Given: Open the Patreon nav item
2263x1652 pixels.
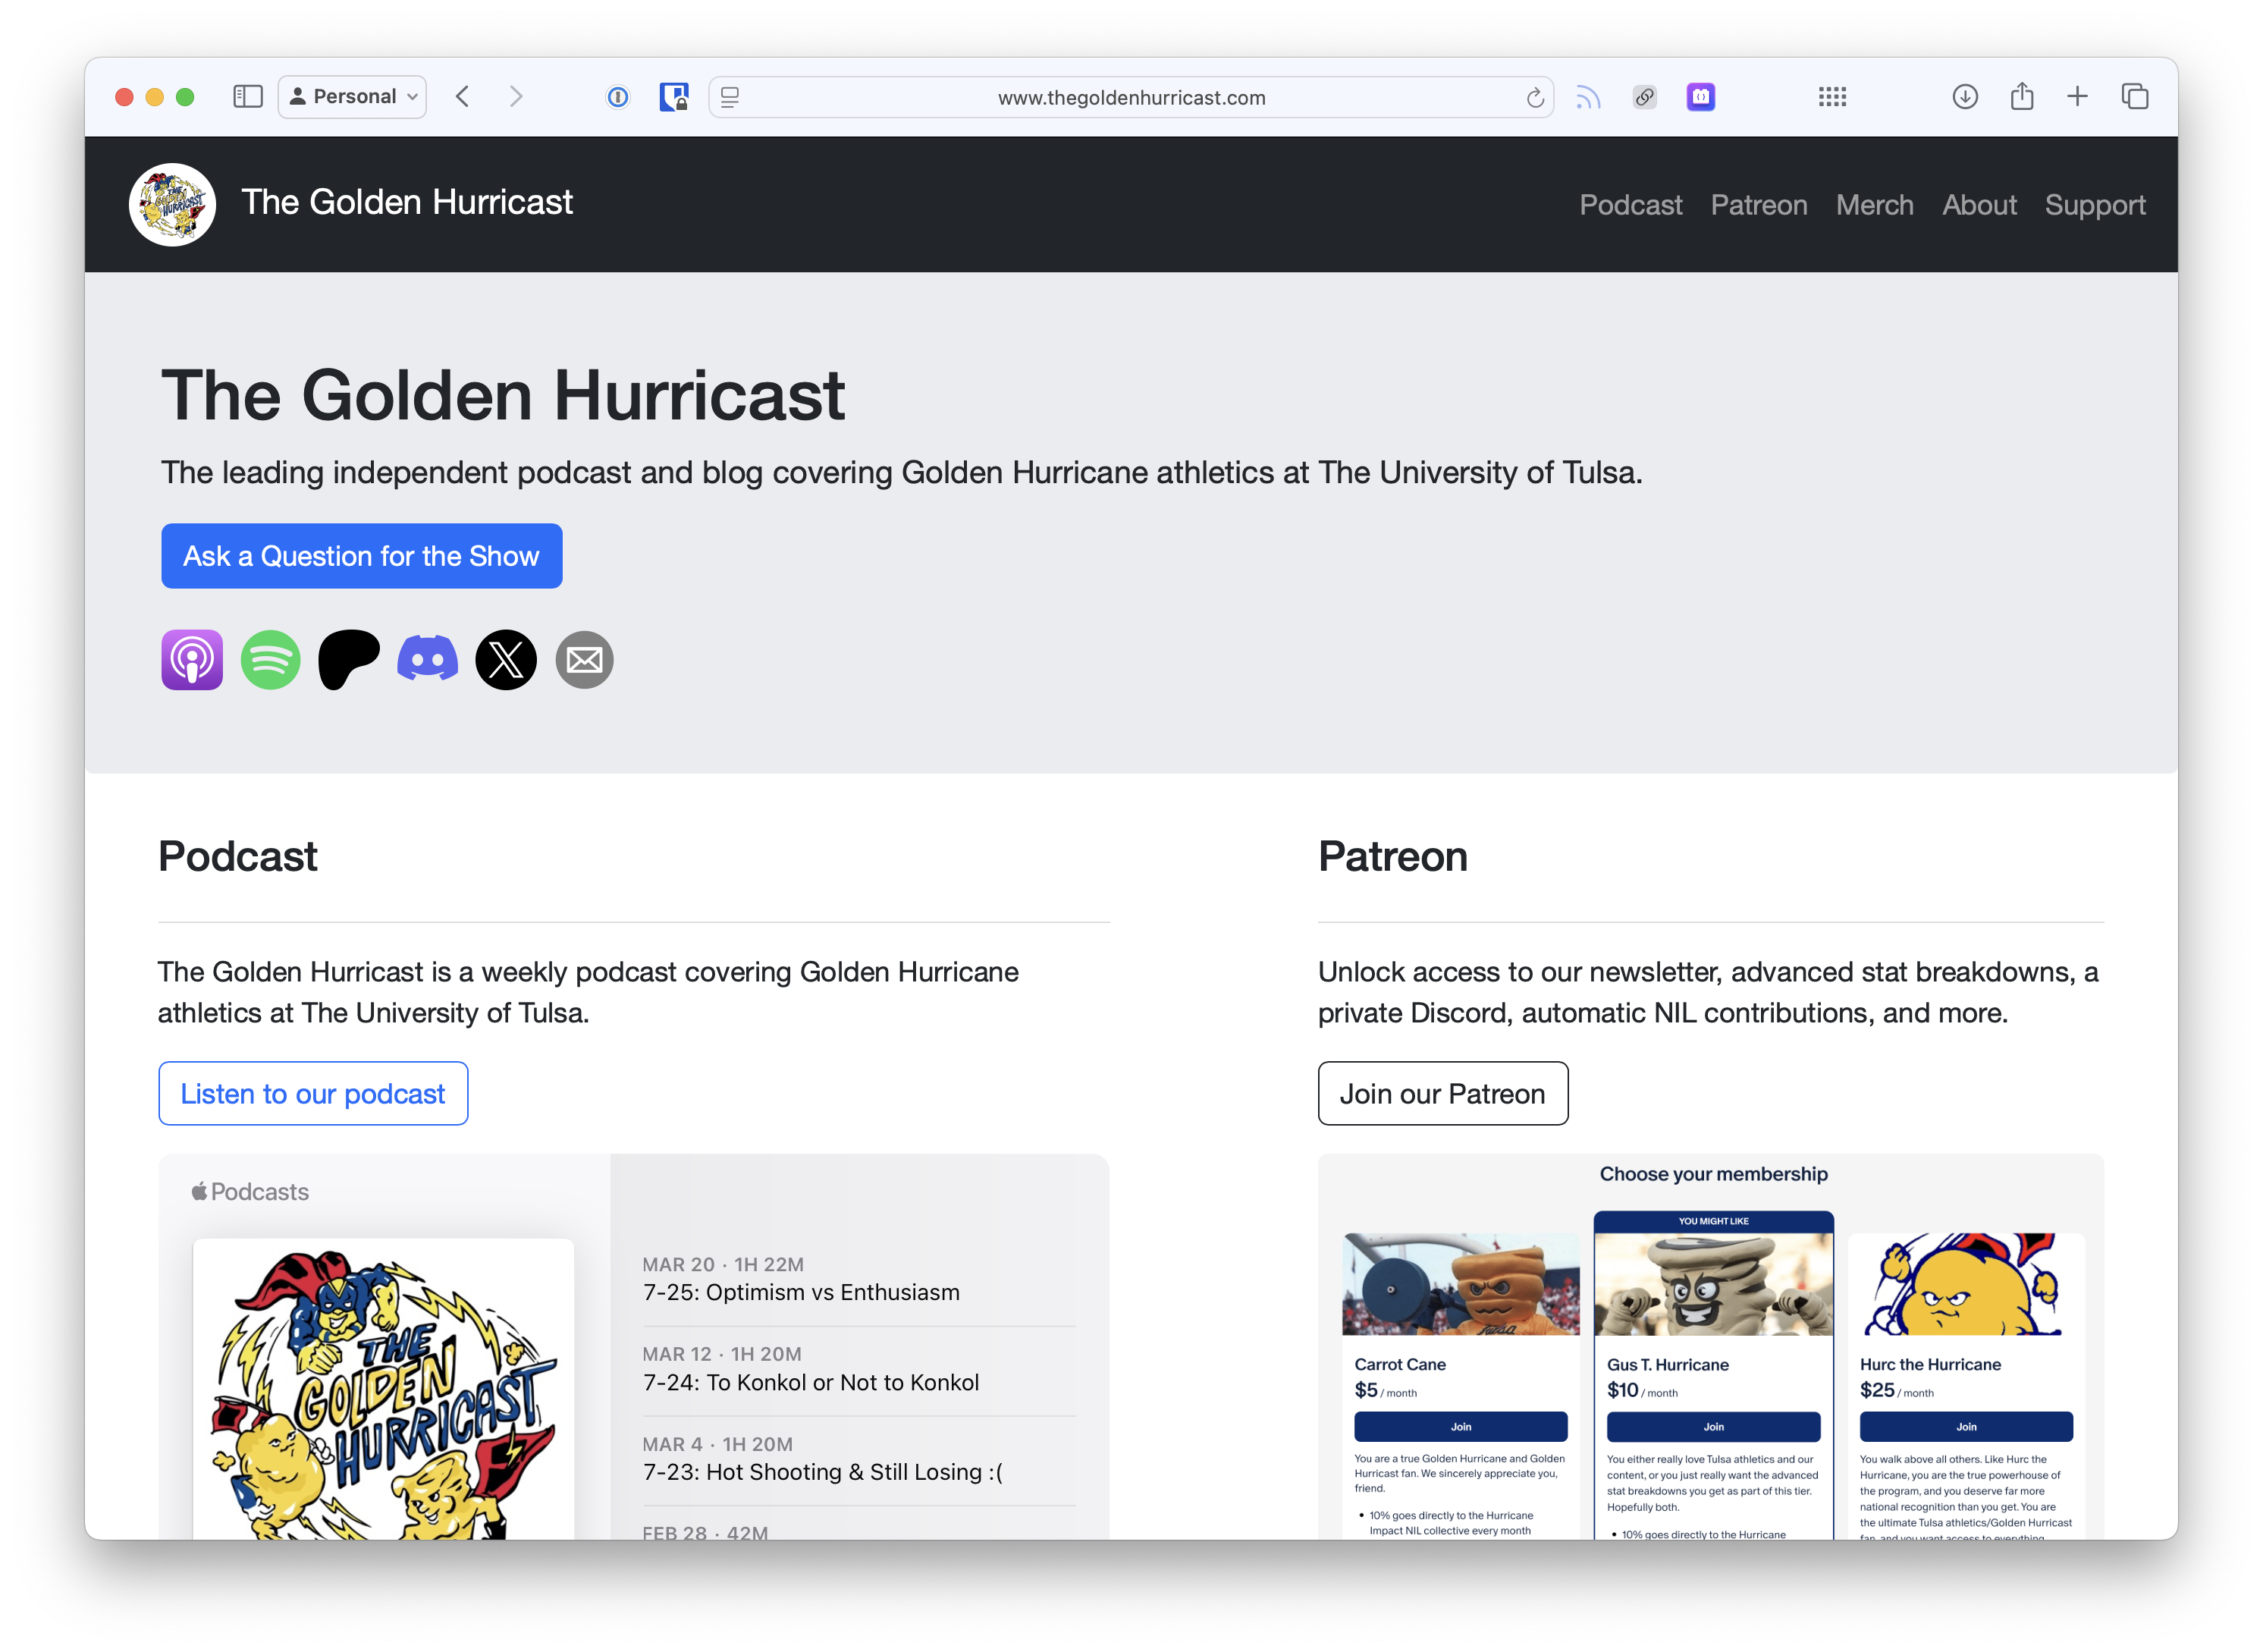Looking at the screenshot, I should [x=1758, y=205].
